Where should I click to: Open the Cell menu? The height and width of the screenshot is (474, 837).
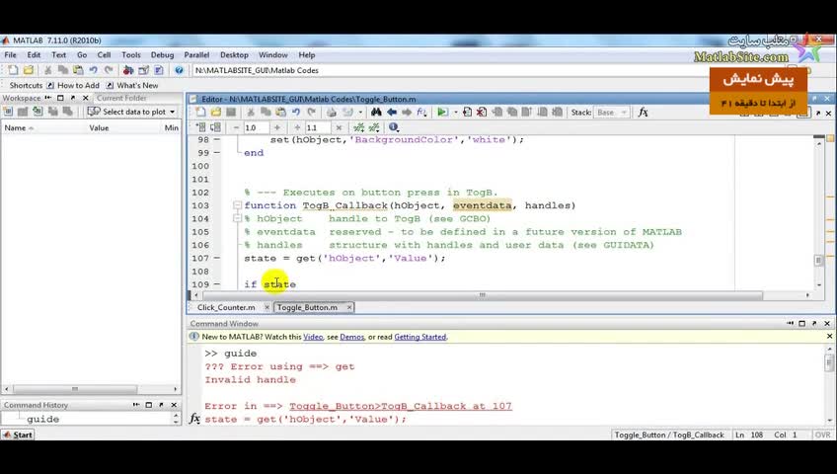coord(104,55)
